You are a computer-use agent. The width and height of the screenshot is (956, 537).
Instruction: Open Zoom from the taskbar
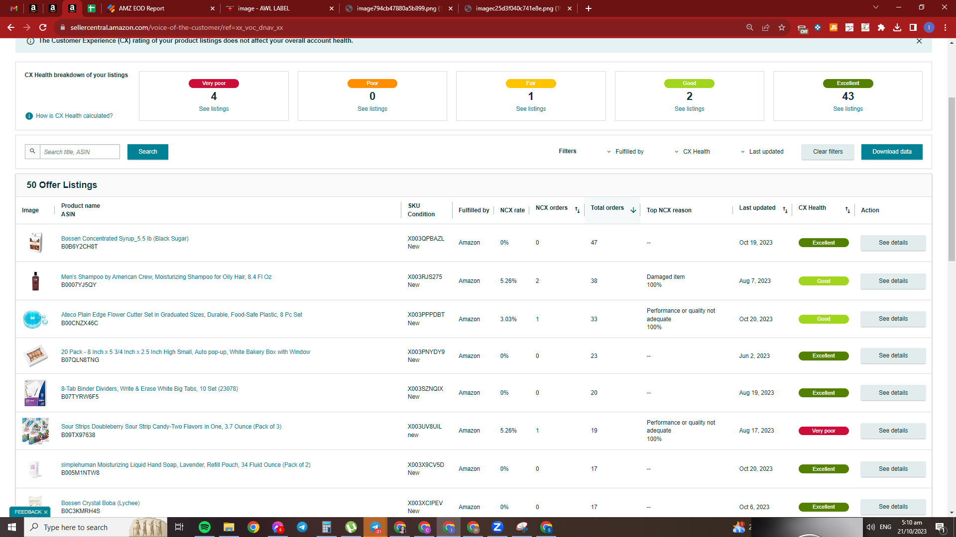click(497, 527)
